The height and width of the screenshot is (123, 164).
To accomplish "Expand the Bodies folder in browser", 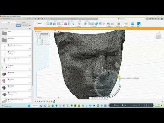I will pyautogui.click(x=38, y=42).
